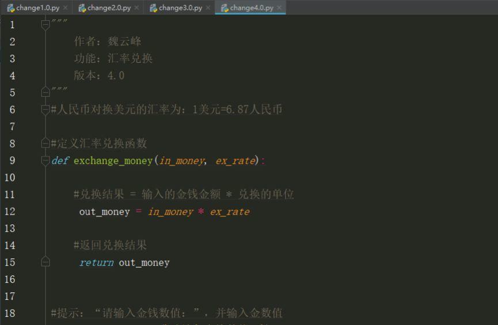Collapse the comment fold marker on line 8

tap(45, 143)
